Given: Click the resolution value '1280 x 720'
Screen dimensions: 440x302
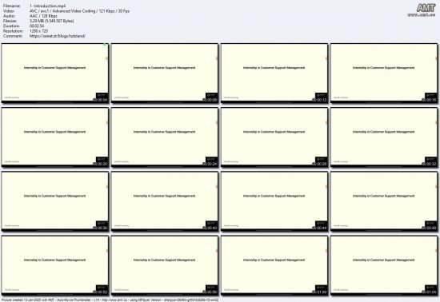Looking at the screenshot, I should [38, 31].
